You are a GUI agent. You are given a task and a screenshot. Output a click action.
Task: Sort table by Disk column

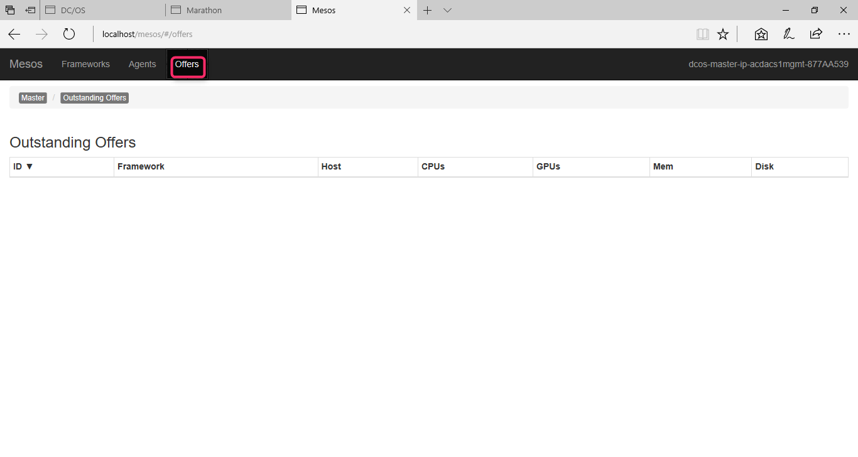click(x=800, y=167)
